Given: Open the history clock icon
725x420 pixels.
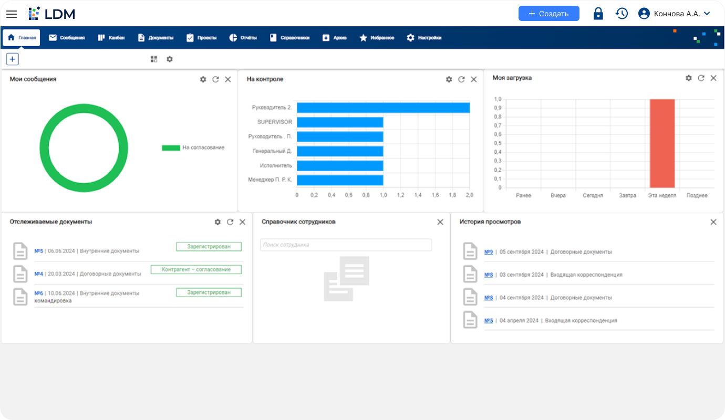Looking at the screenshot, I should [622, 14].
